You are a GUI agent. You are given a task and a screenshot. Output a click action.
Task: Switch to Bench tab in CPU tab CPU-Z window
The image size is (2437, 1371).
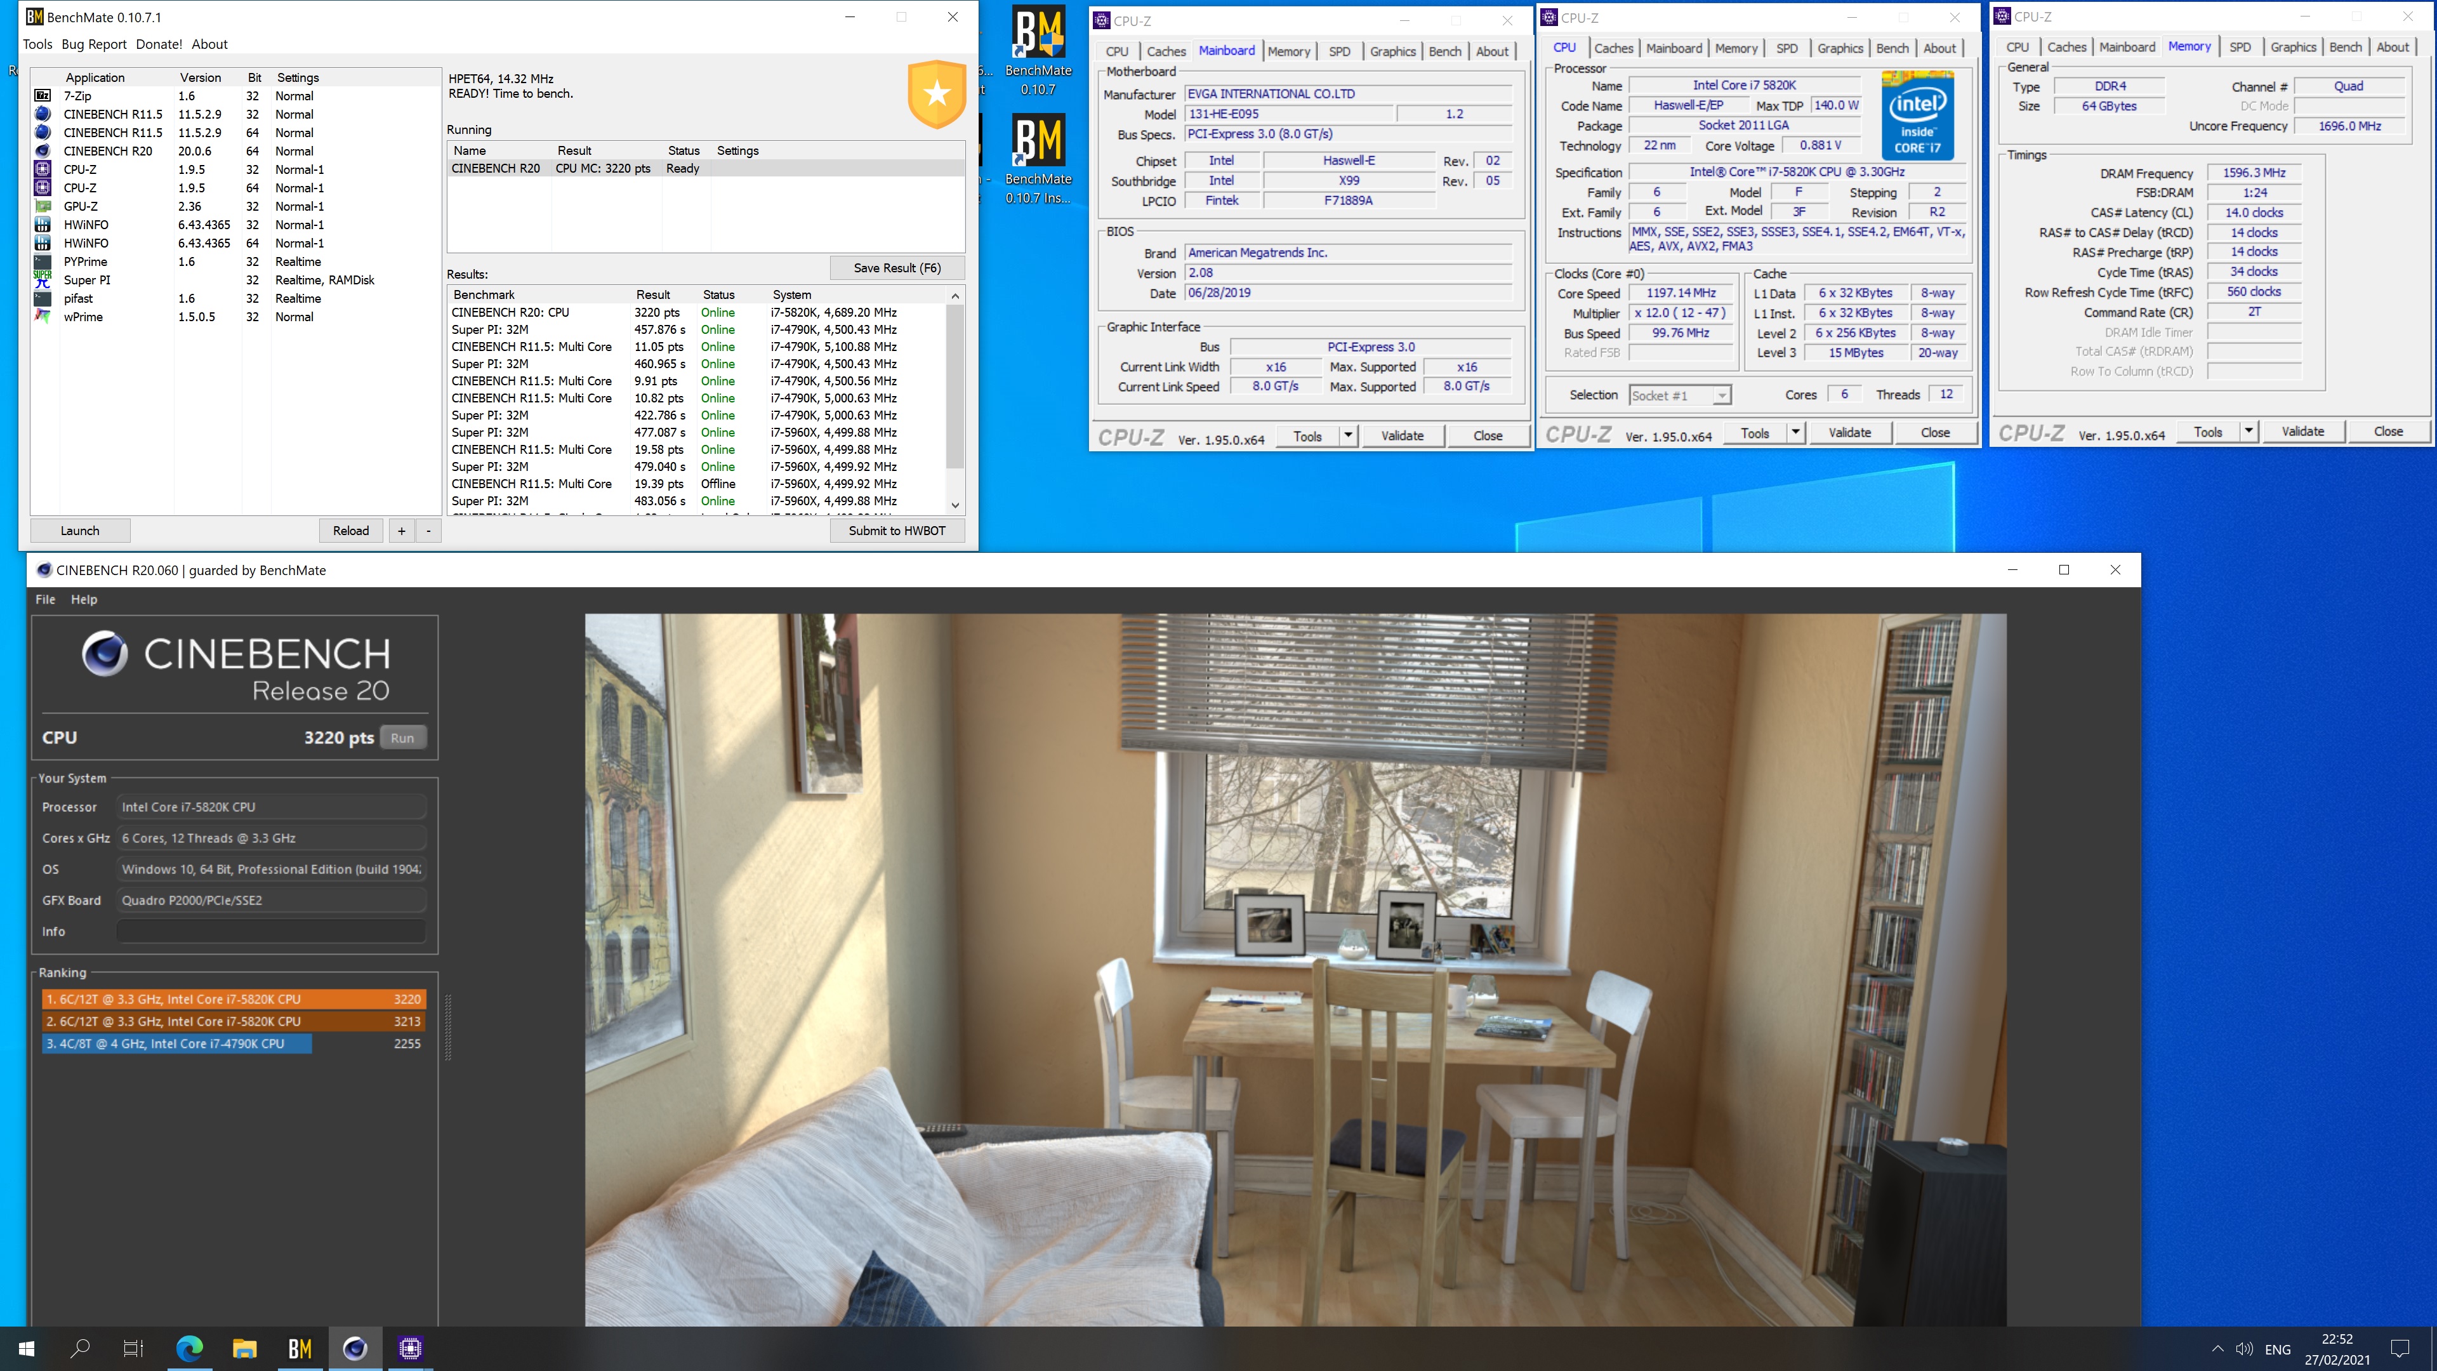(x=1892, y=48)
